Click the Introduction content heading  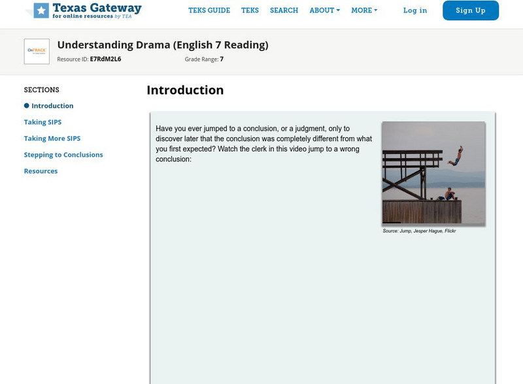pyautogui.click(x=185, y=90)
